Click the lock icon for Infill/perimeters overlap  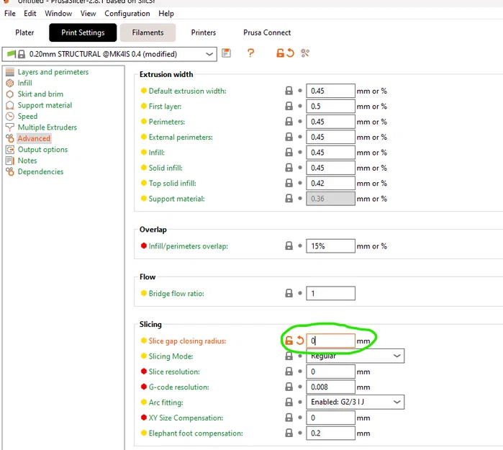tap(289, 246)
